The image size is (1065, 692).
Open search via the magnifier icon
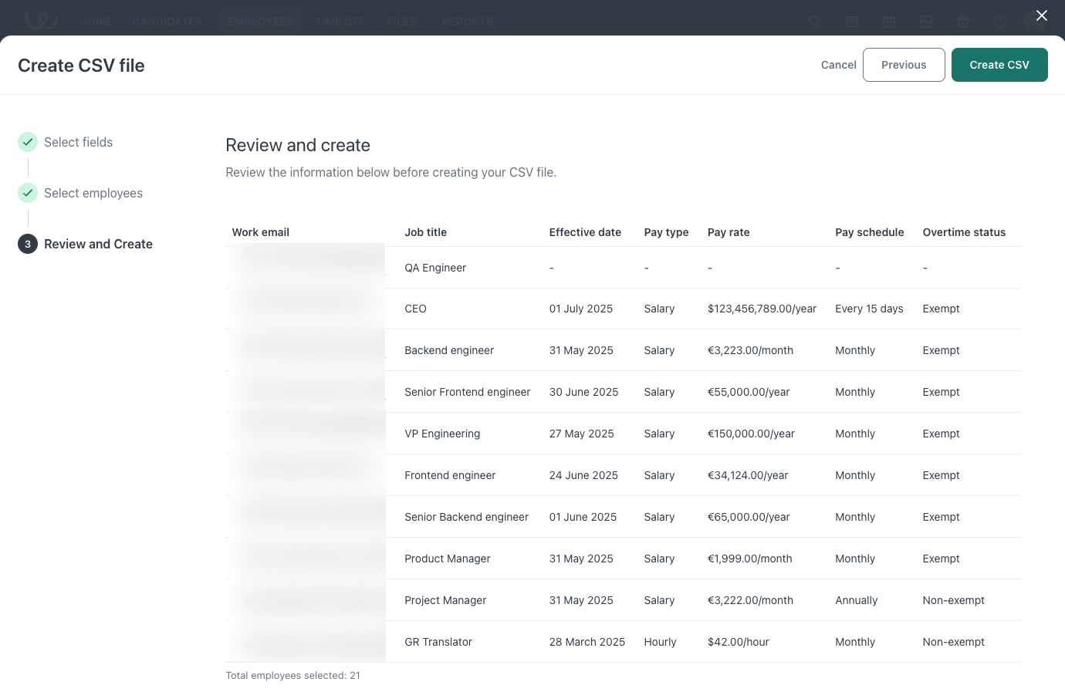pos(814,22)
